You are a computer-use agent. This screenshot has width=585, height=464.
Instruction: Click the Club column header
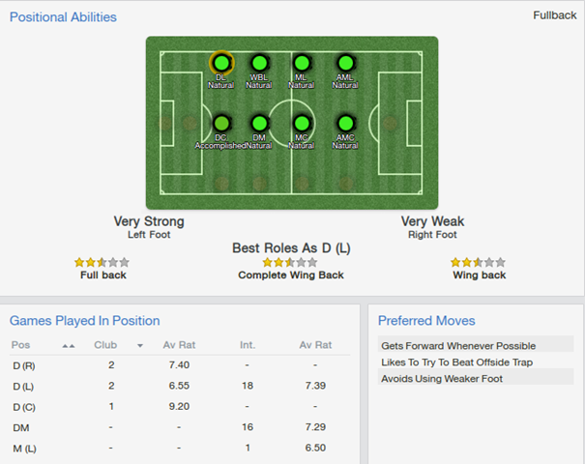[x=105, y=344]
